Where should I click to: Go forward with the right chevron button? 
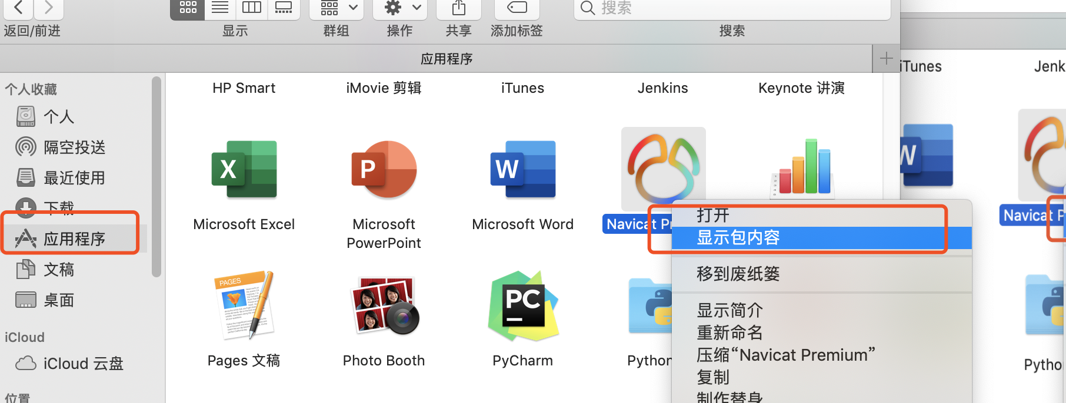tap(49, 8)
